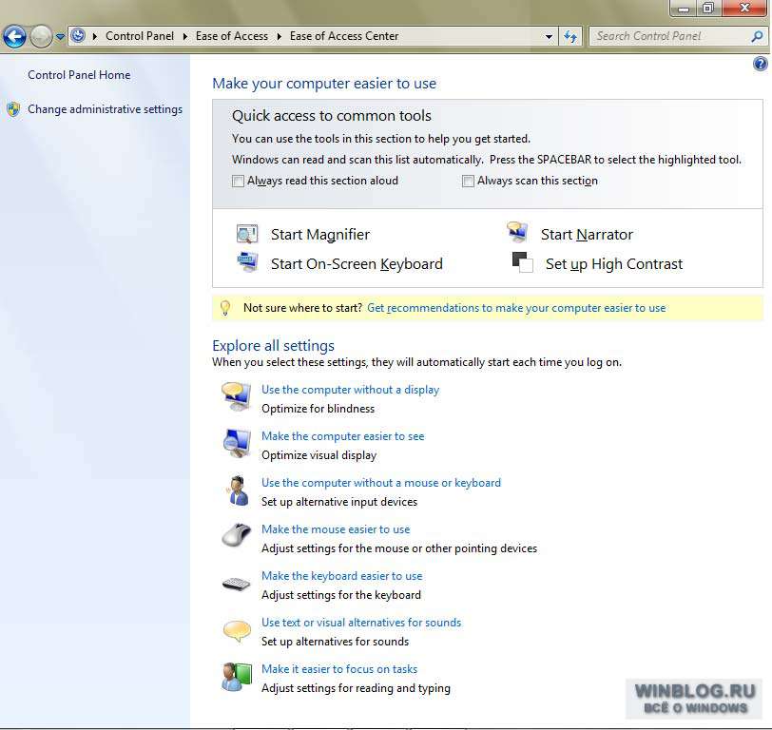
Task: Select Ease of Access Center breadcrumb
Action: click(x=344, y=36)
